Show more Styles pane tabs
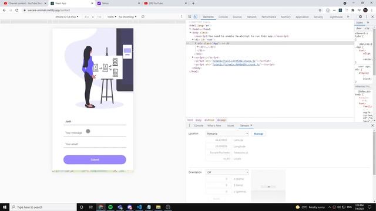The height and width of the screenshot is (211, 376). click(368, 22)
